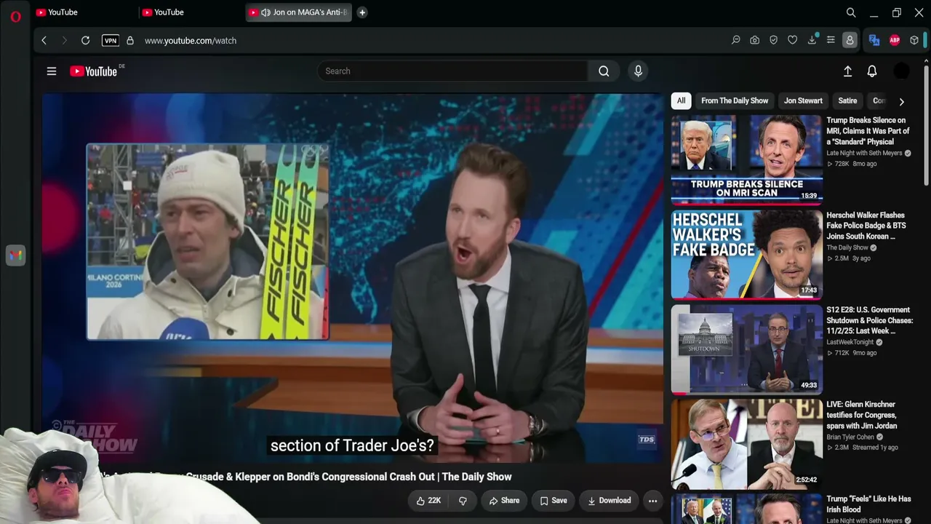Open the privacy protection shield icon
931x524 pixels.
point(774,41)
